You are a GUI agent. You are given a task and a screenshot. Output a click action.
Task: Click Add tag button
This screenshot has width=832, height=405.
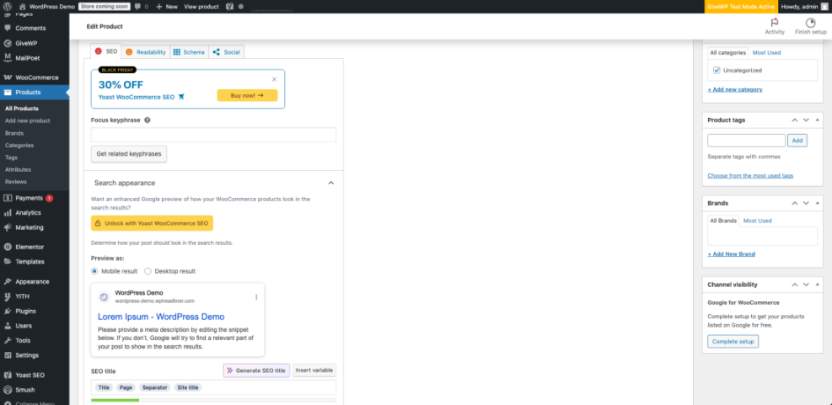[797, 141]
